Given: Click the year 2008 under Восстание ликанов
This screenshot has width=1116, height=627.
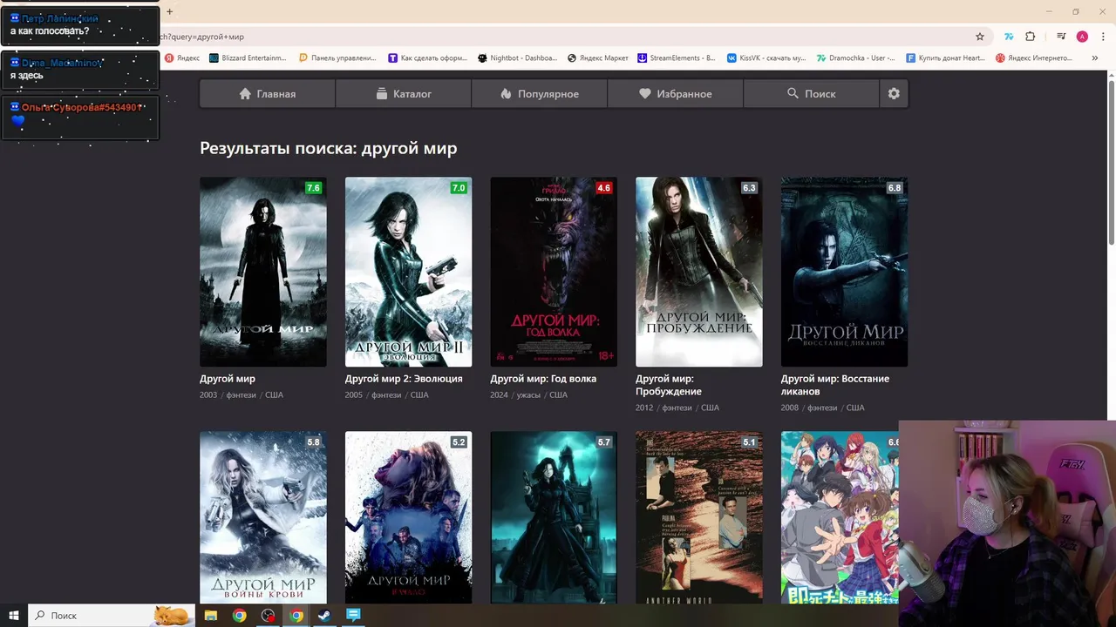Looking at the screenshot, I should coord(790,408).
